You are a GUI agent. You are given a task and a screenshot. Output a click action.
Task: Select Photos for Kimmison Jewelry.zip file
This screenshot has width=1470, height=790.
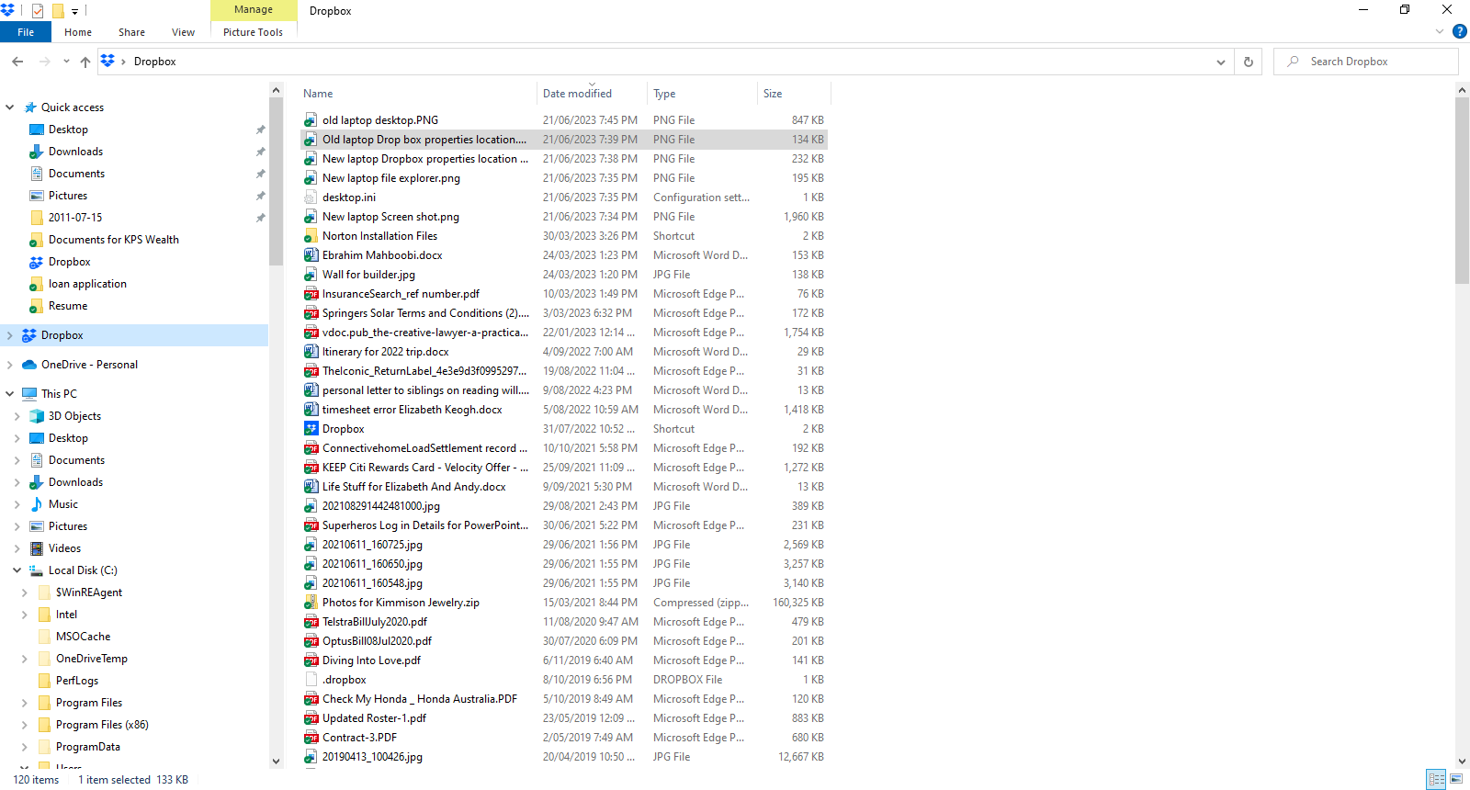pos(401,603)
